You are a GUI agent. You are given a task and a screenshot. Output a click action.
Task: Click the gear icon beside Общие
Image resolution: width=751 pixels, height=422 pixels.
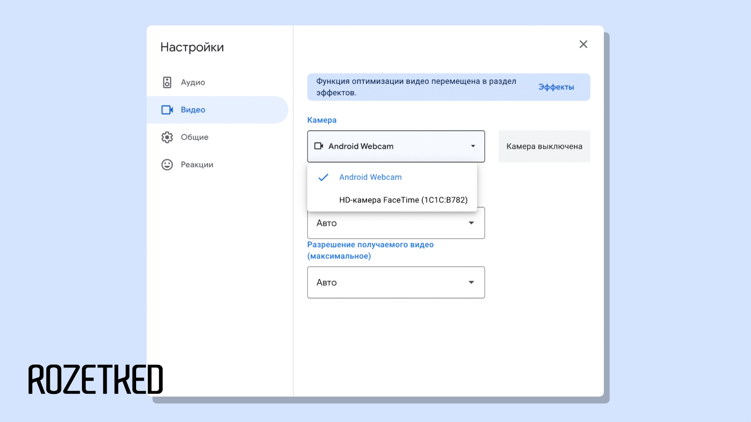tap(167, 137)
